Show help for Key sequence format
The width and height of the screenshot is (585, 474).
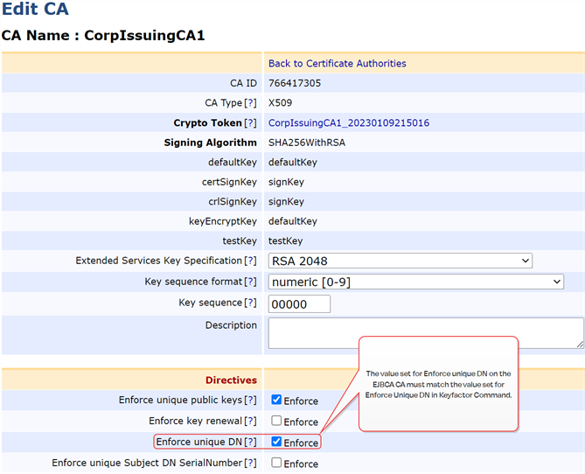[250, 282]
